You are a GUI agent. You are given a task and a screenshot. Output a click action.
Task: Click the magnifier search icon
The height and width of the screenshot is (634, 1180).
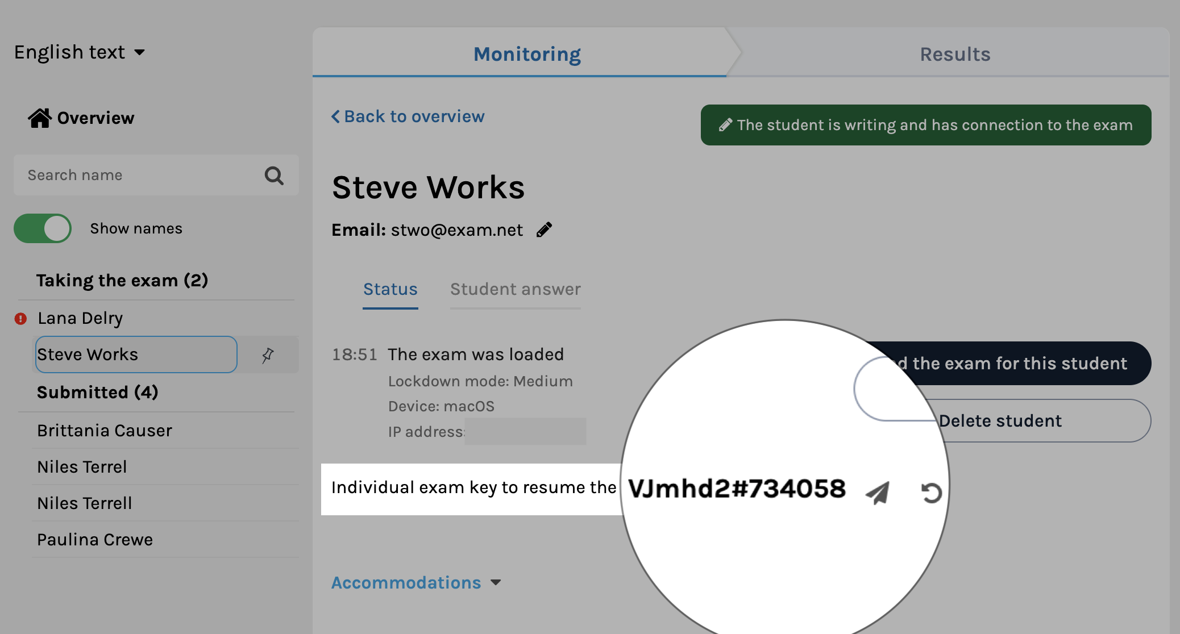tap(274, 176)
